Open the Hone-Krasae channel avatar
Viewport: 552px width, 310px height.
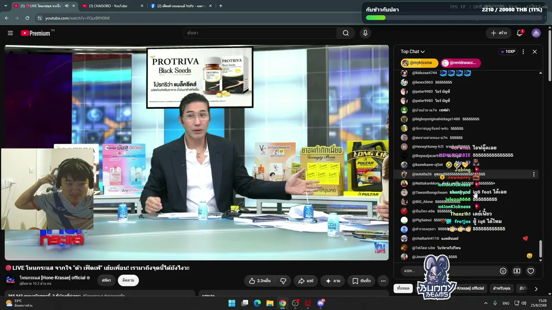pos(11,280)
